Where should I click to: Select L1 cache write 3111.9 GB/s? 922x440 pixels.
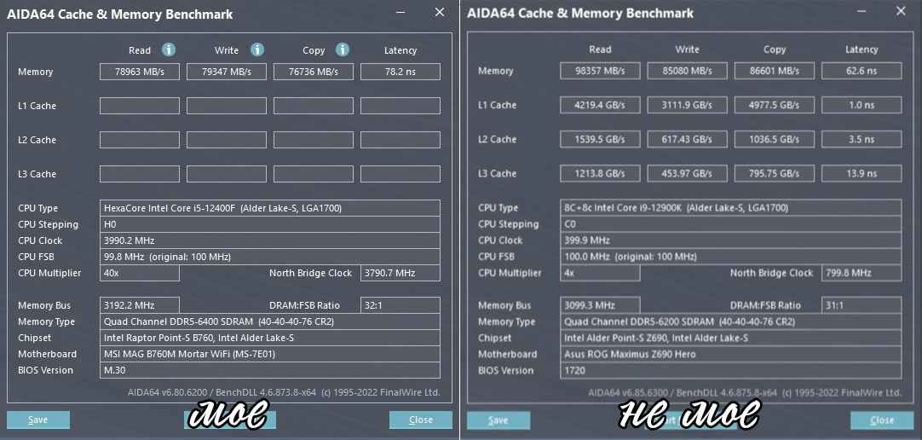pyautogui.click(x=688, y=105)
